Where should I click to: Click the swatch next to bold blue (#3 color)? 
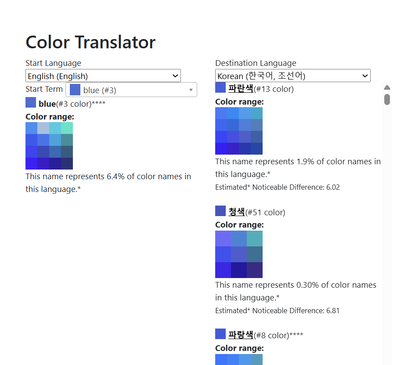(x=31, y=103)
